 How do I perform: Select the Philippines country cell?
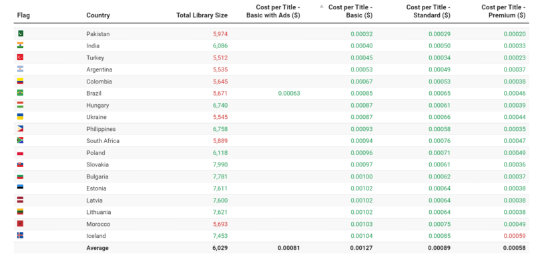coord(101,129)
